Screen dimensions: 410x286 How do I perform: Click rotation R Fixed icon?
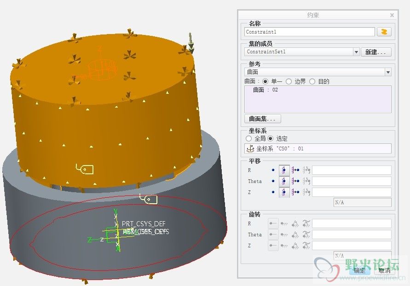284,223
